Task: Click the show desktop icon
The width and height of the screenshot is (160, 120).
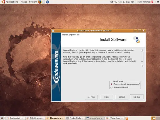Action: click(x=2, y=118)
